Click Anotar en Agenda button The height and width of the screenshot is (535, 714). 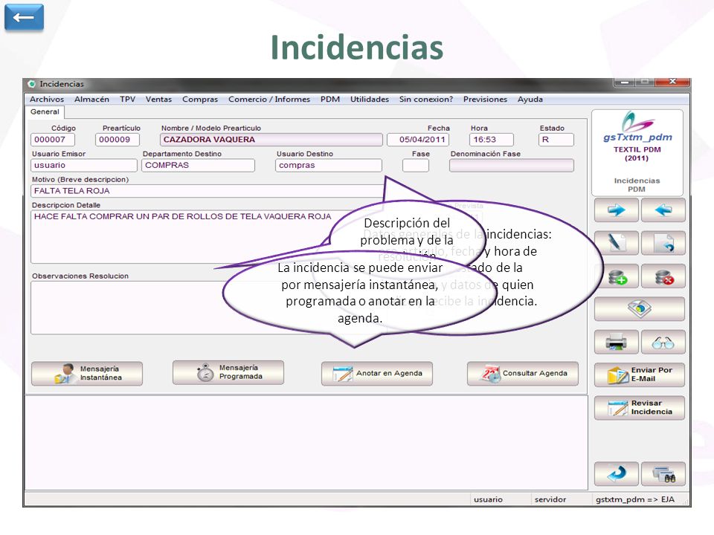(x=377, y=374)
